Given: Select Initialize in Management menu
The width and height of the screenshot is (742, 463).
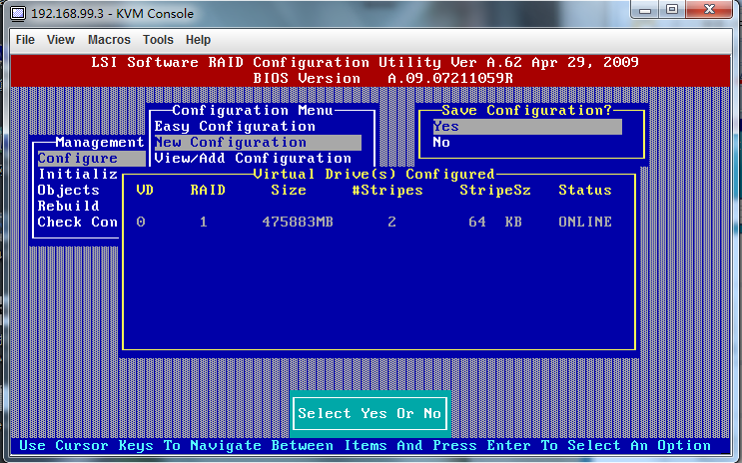Looking at the screenshot, I should (78, 174).
